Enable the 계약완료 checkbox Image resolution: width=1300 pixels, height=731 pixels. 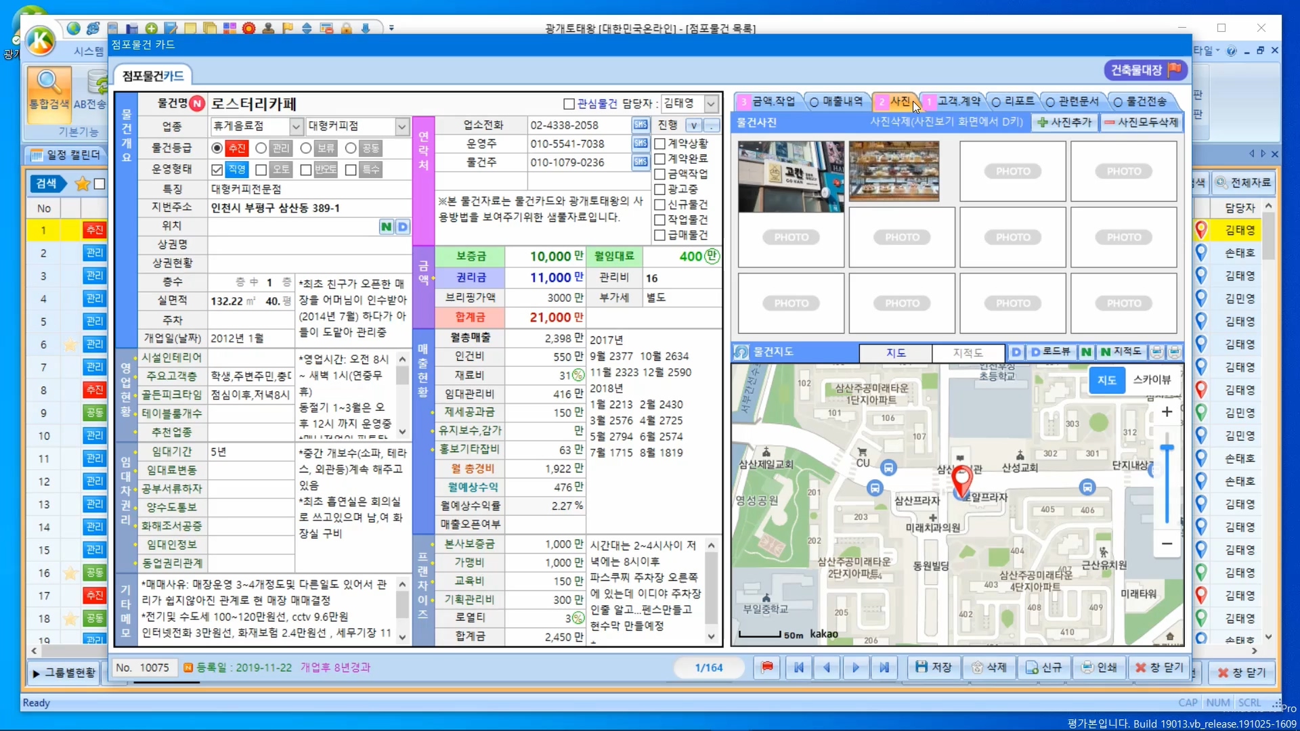659,158
